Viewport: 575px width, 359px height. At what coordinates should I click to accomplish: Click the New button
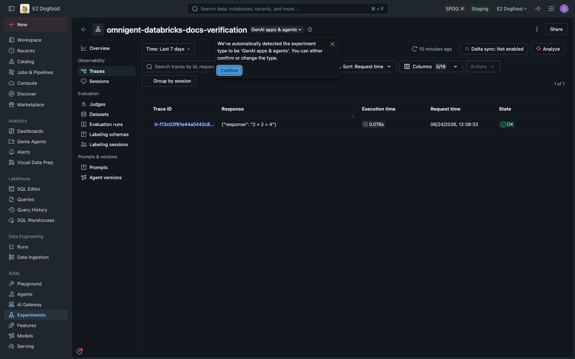pos(36,24)
